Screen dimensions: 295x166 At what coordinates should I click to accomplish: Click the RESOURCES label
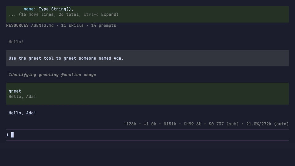click(17, 26)
